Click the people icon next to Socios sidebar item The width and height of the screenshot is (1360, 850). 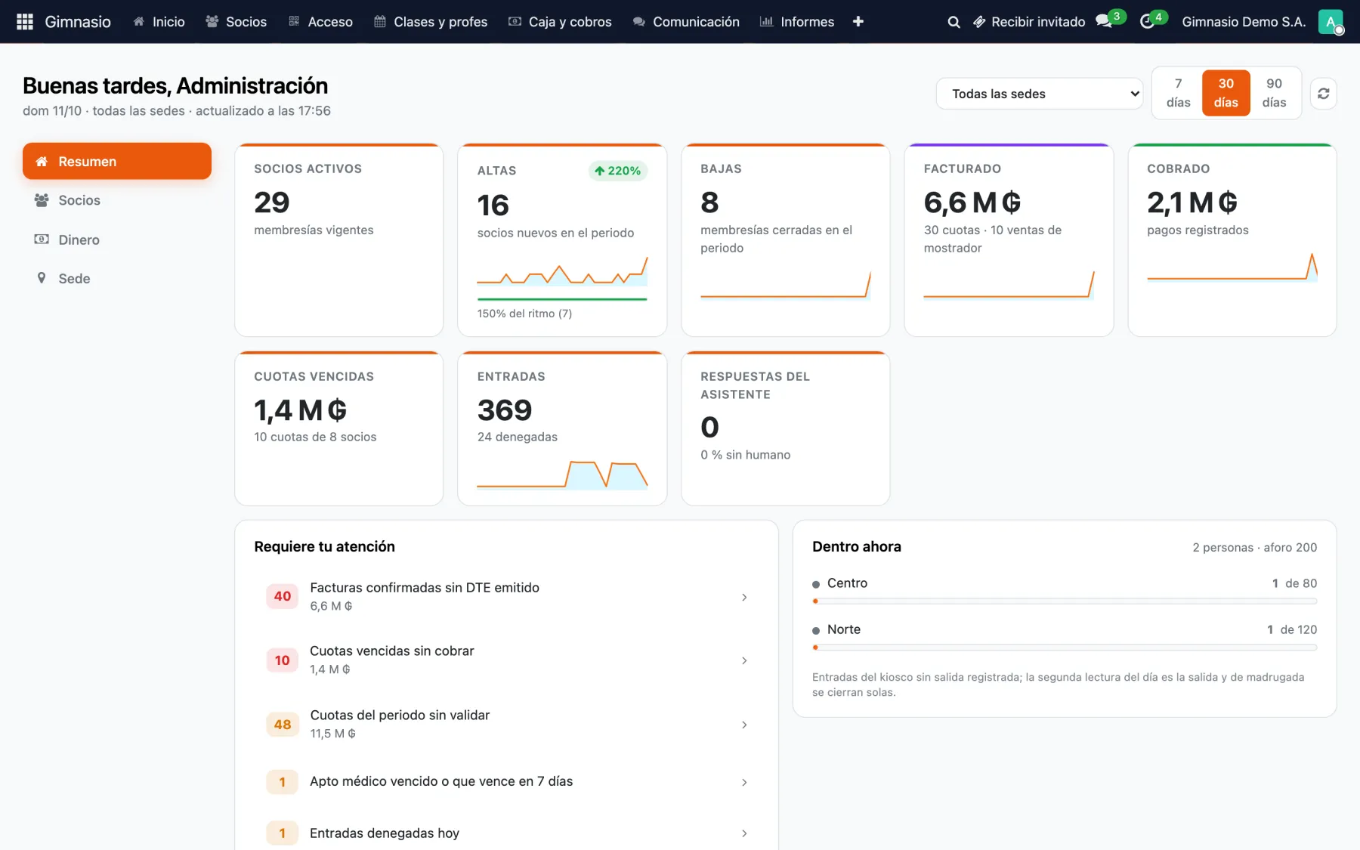(x=42, y=200)
